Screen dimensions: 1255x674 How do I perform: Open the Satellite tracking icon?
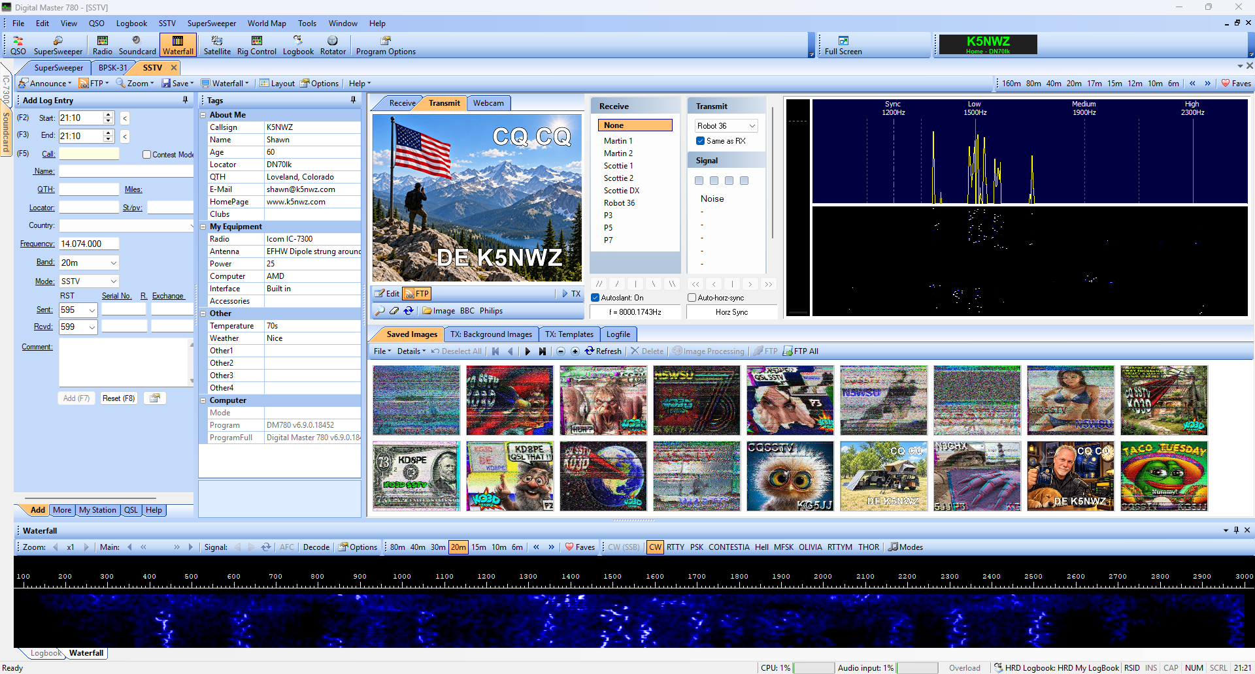pos(217,46)
